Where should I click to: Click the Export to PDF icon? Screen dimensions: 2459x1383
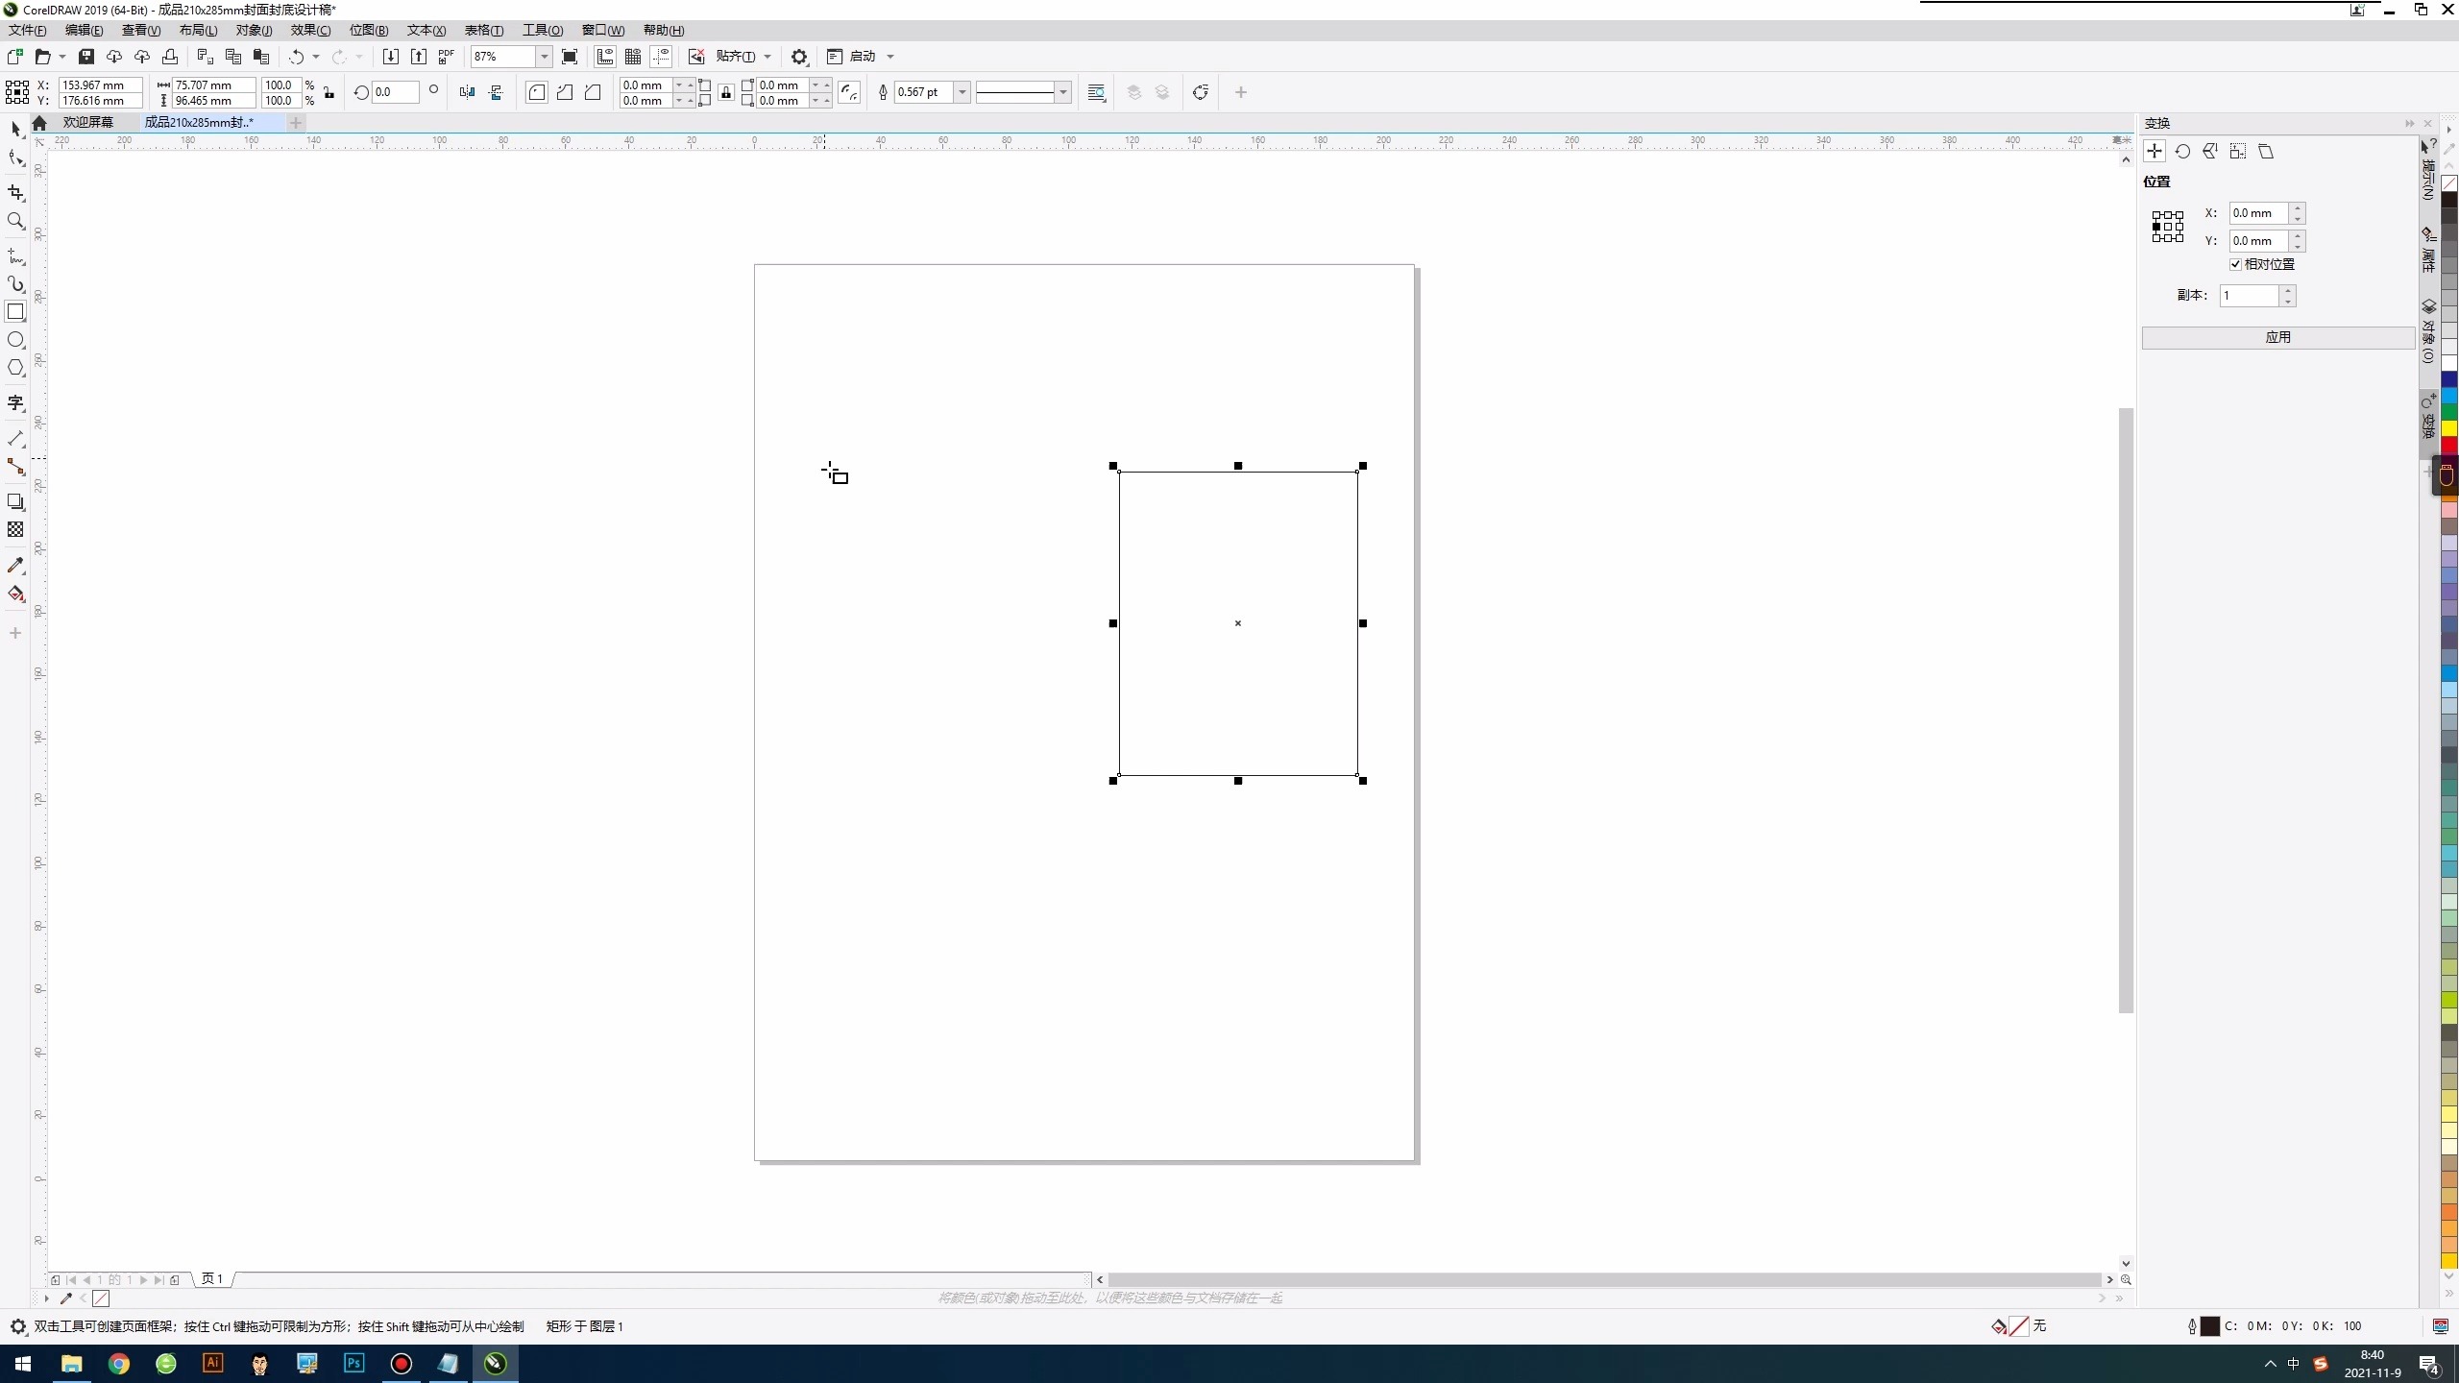(x=446, y=57)
